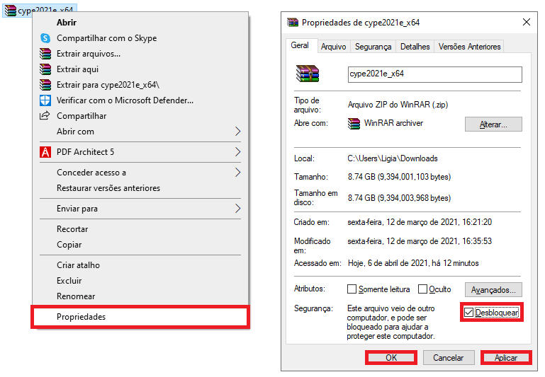Image resolution: width=545 pixels, height=377 pixels.
Task: Choose Restaurar versões anteriores
Action: pyautogui.click(x=140, y=188)
